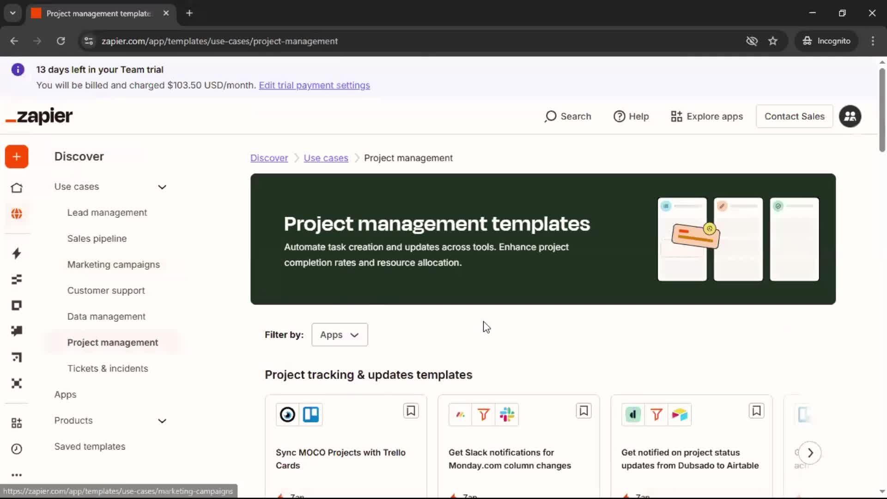Click the Discover breadcrumb link

[x=269, y=158]
